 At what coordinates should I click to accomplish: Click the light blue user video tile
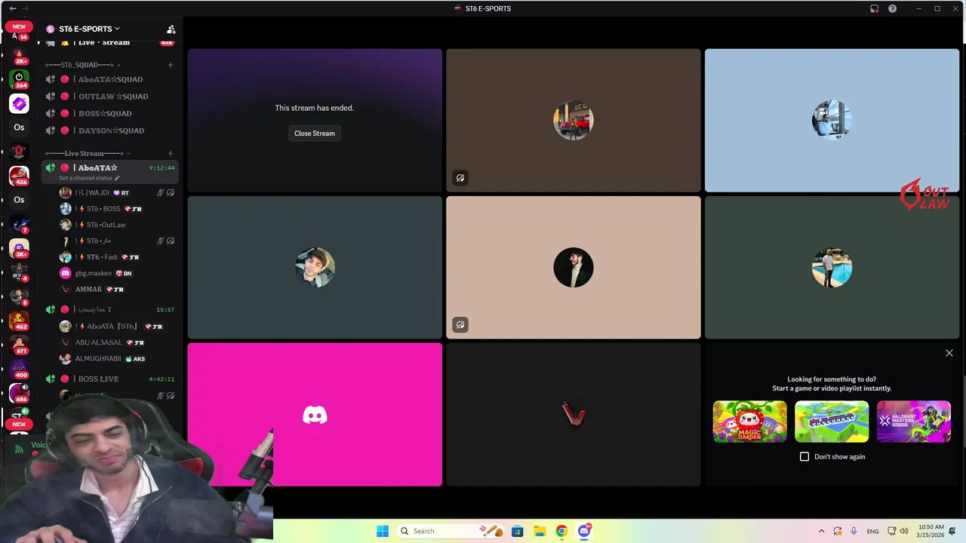[832, 121]
